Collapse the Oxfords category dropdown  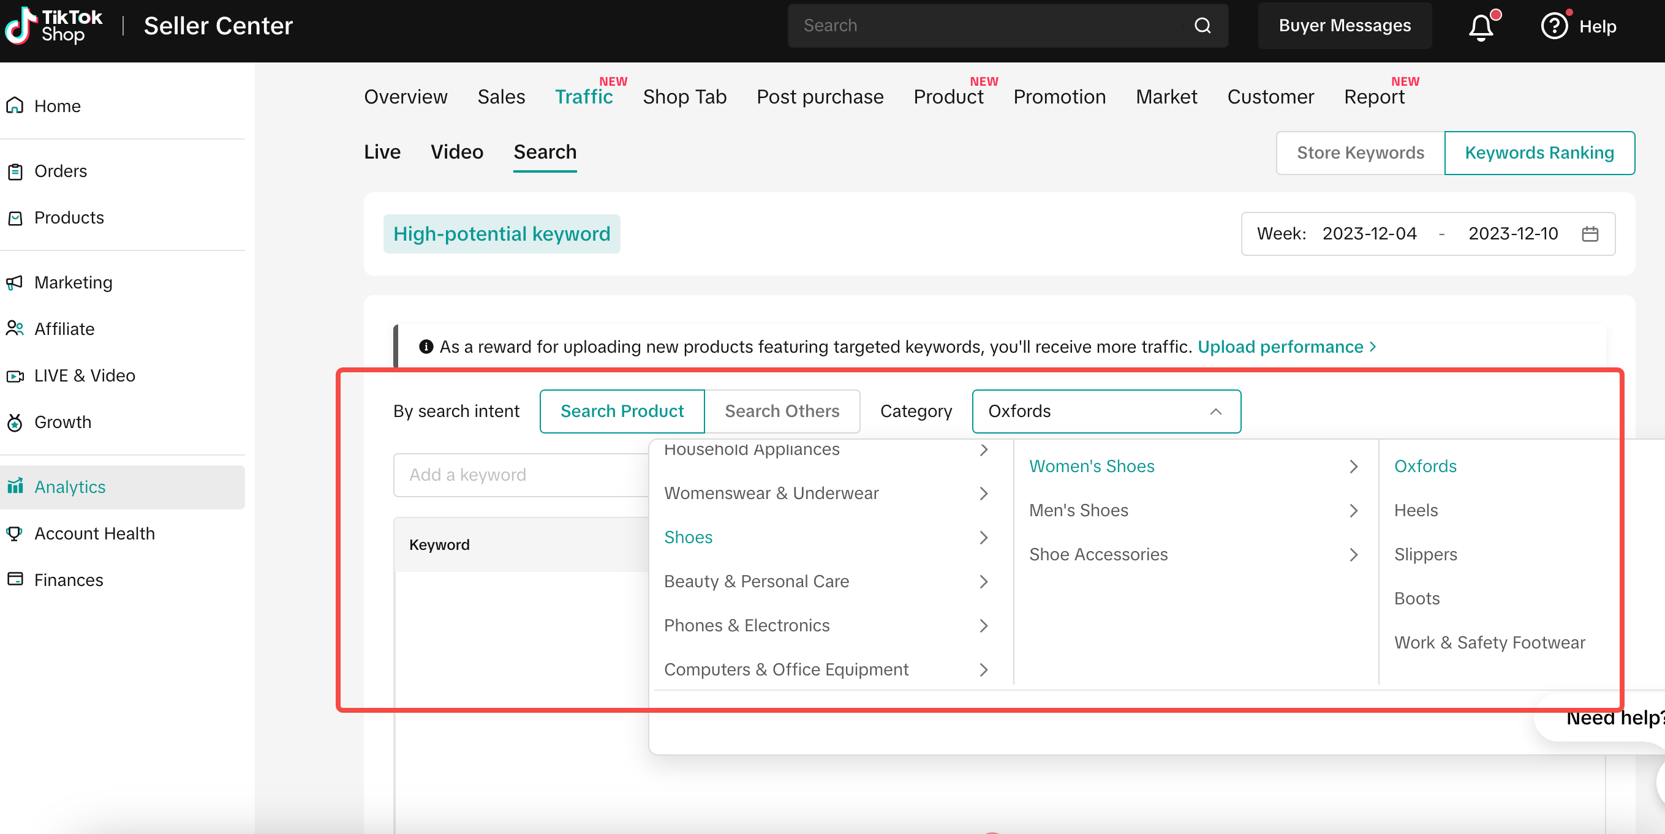1215,411
